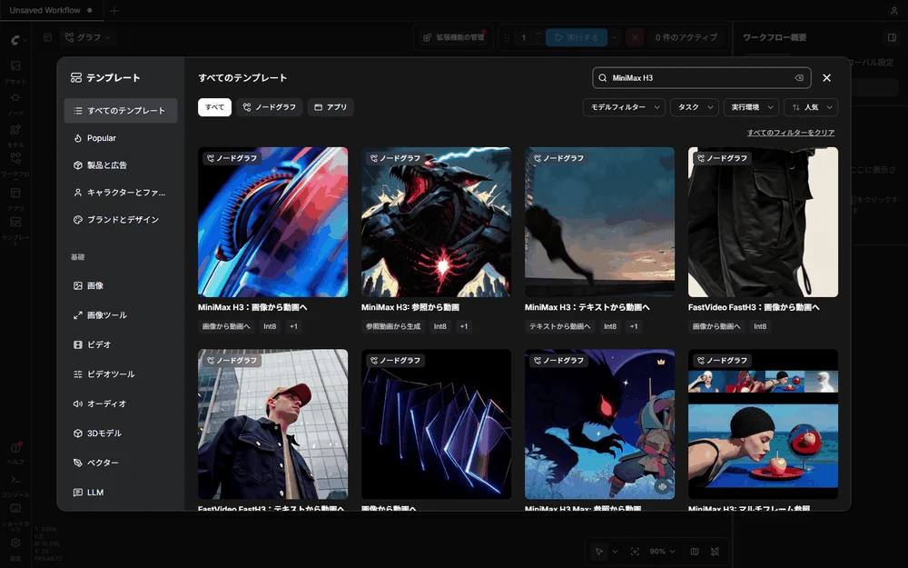Click 拡張機能の管理 button in background toolbar
This screenshot has width=908, height=568.
(455, 37)
